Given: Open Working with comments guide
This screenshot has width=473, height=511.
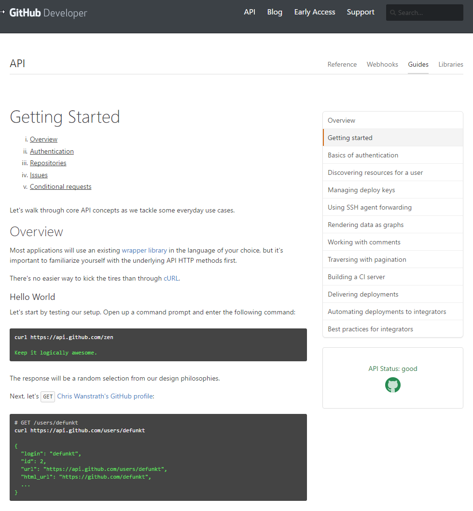Looking at the screenshot, I should click(392, 242).
